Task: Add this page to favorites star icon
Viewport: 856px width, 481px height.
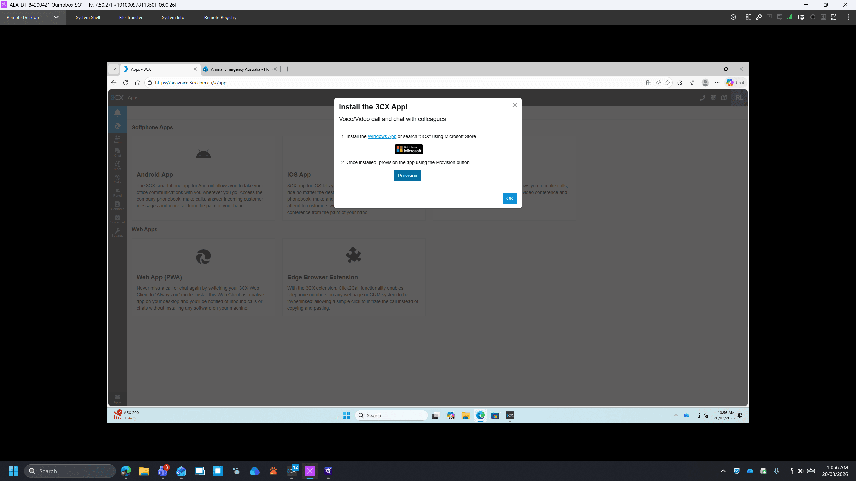Action: point(667,83)
